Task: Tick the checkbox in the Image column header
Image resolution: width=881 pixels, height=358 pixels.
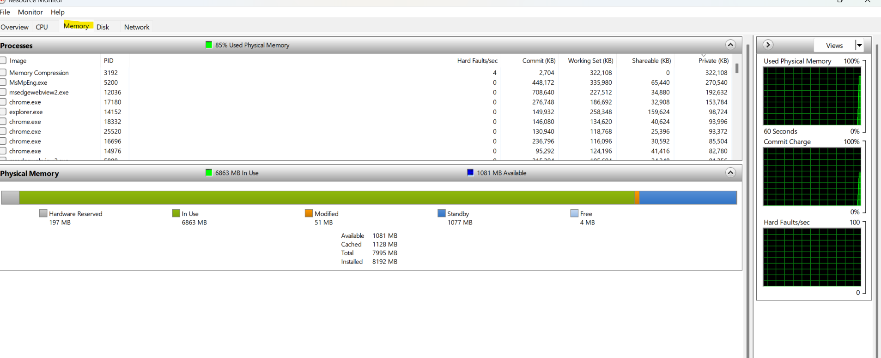Action: coord(3,60)
